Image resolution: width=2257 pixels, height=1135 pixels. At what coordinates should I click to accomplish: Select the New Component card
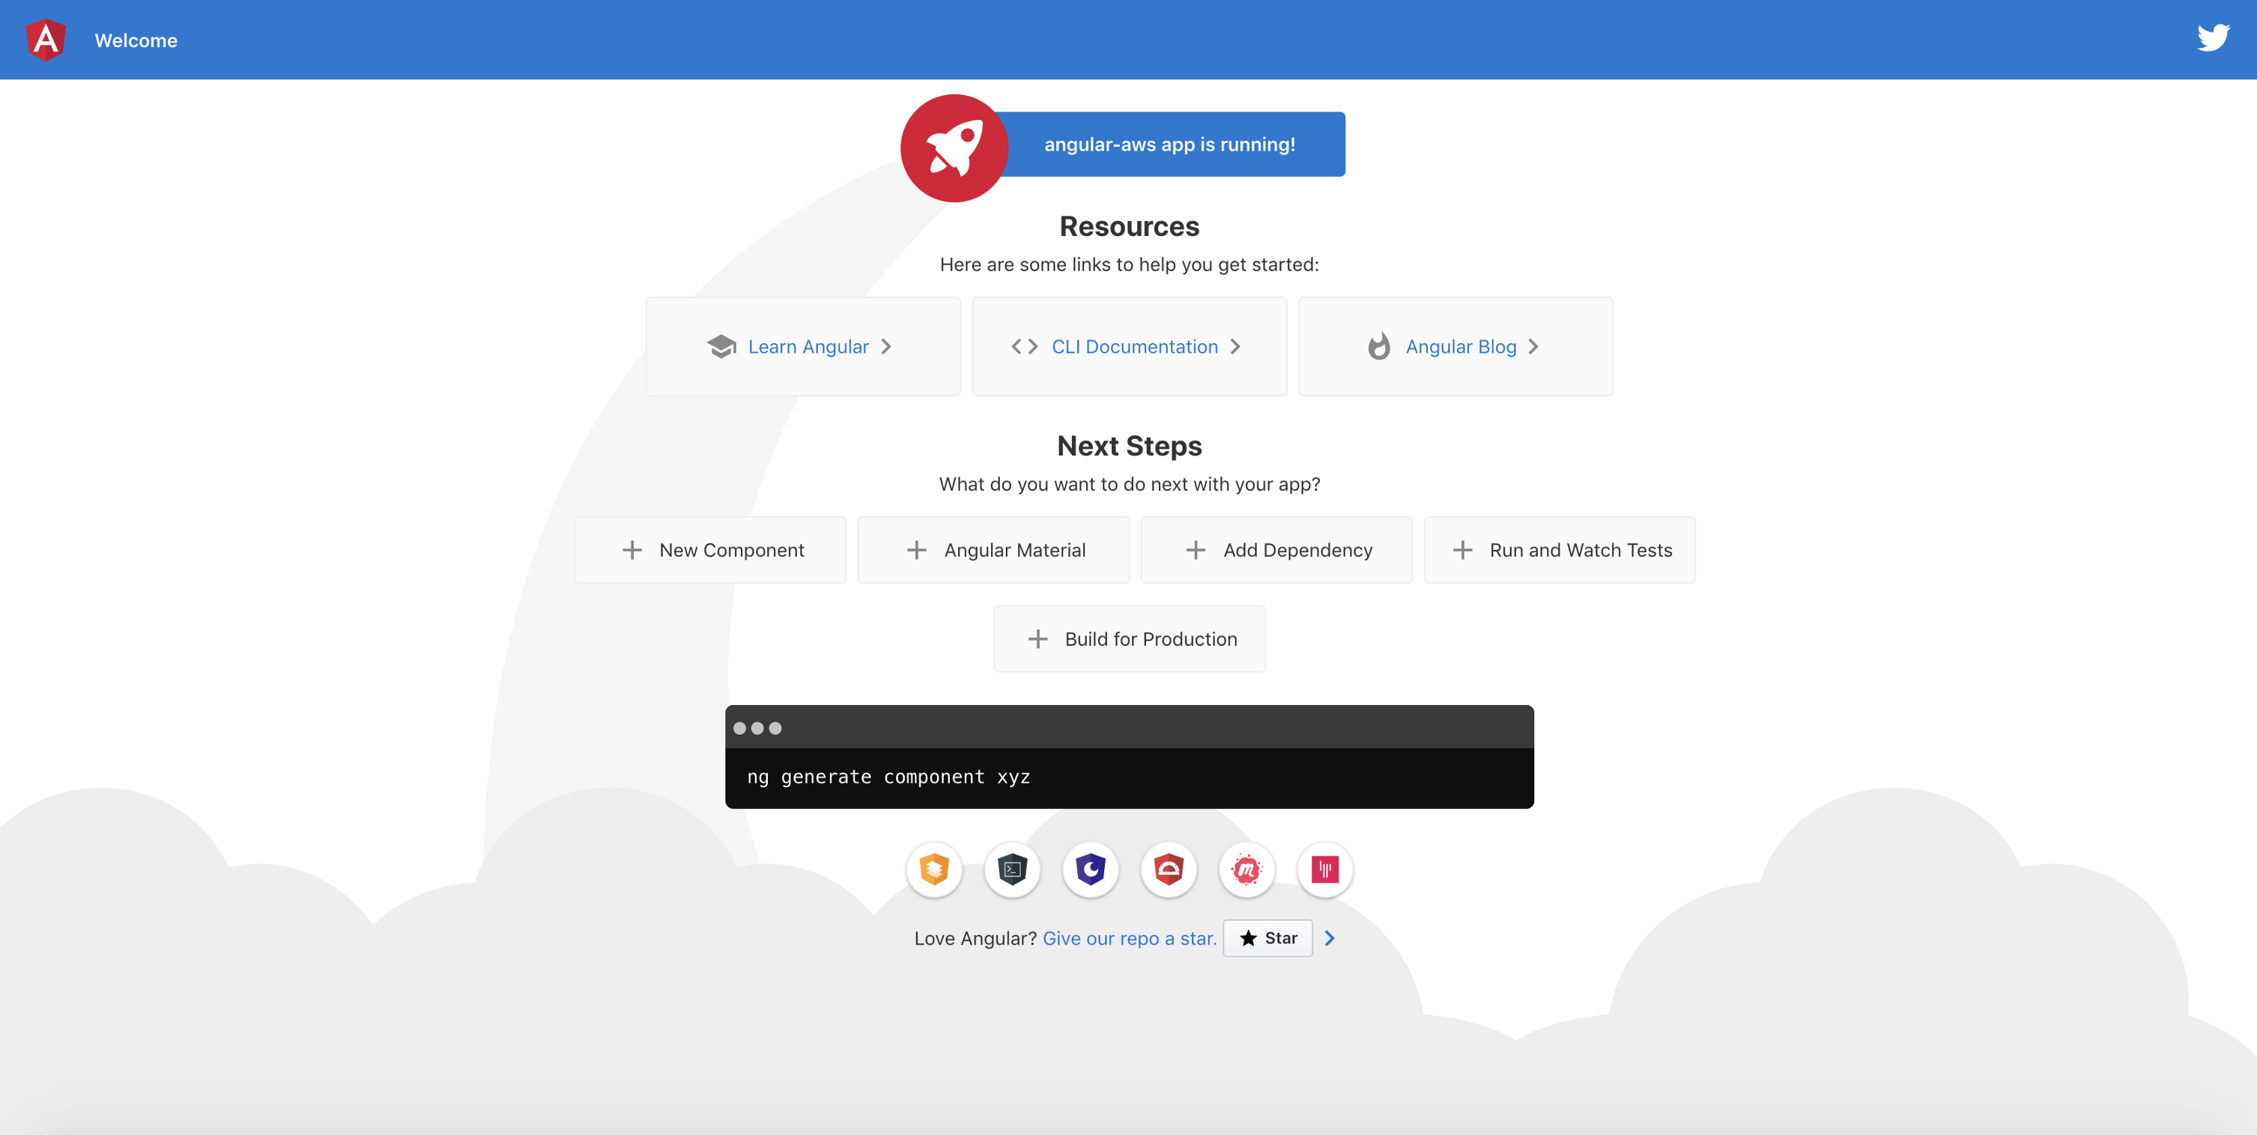711,551
